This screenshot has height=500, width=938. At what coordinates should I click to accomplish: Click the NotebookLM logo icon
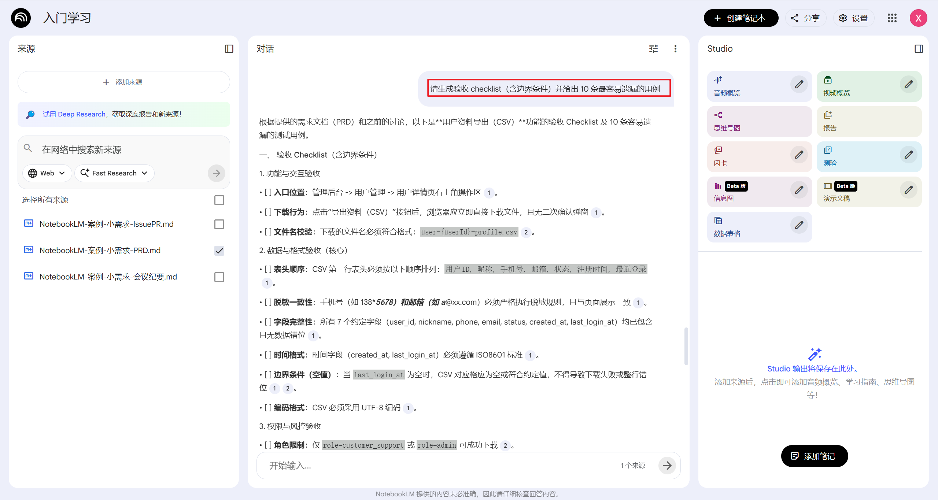click(21, 18)
